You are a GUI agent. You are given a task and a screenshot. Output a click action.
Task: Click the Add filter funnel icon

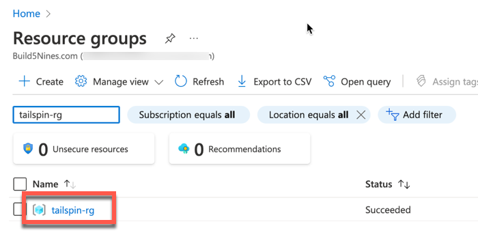click(393, 115)
